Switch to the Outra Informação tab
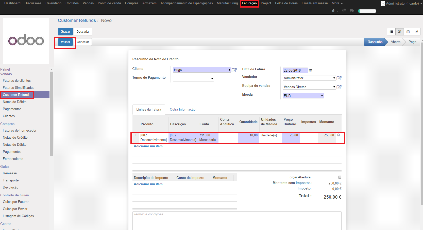 [182, 110]
